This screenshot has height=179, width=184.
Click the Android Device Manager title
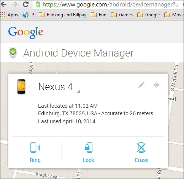pos(79,53)
